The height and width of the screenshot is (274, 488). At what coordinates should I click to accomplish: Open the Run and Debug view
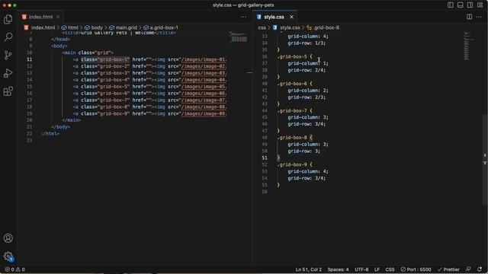[x=8, y=73]
